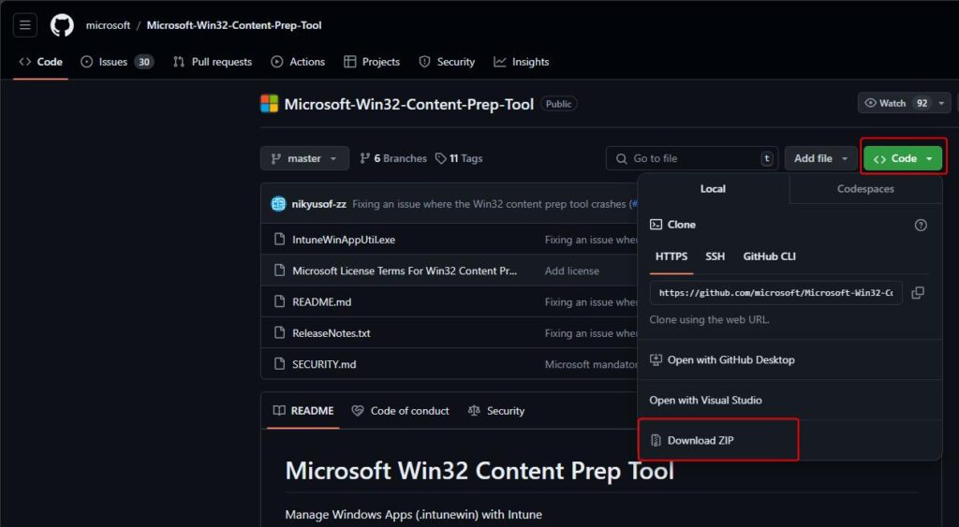Click the SECURITY.md commit message Microsoft mandatory
959x527 pixels.
pyautogui.click(x=591, y=364)
